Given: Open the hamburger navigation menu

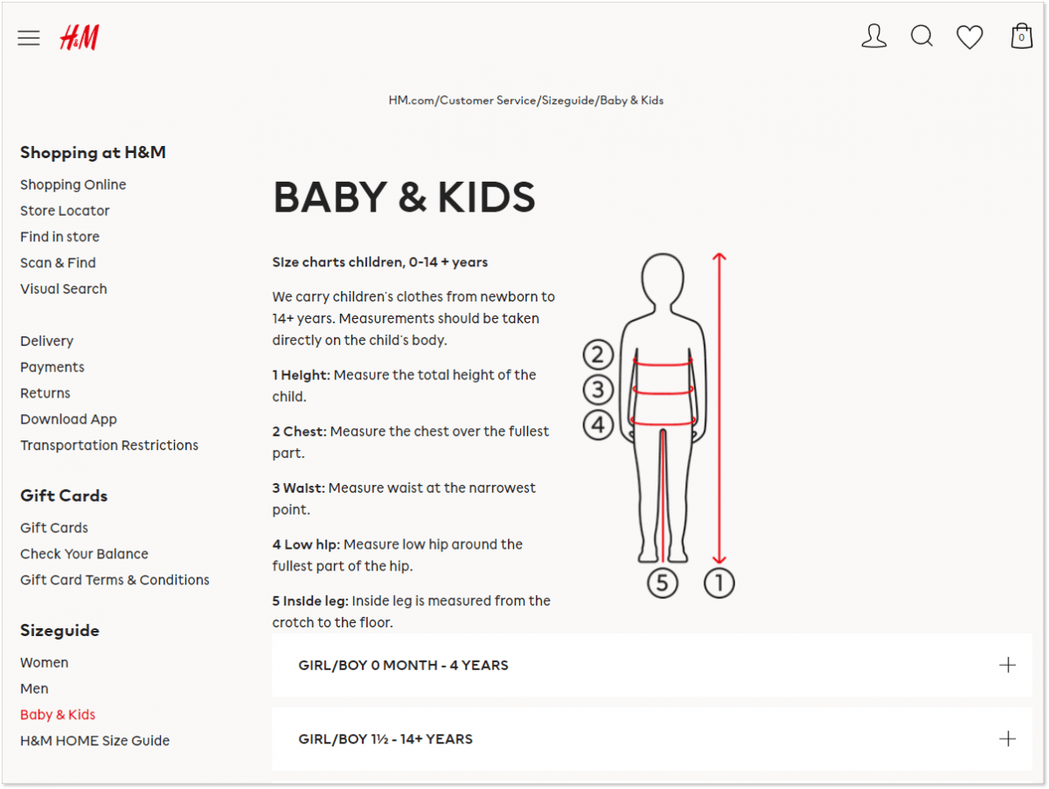Looking at the screenshot, I should (x=28, y=38).
